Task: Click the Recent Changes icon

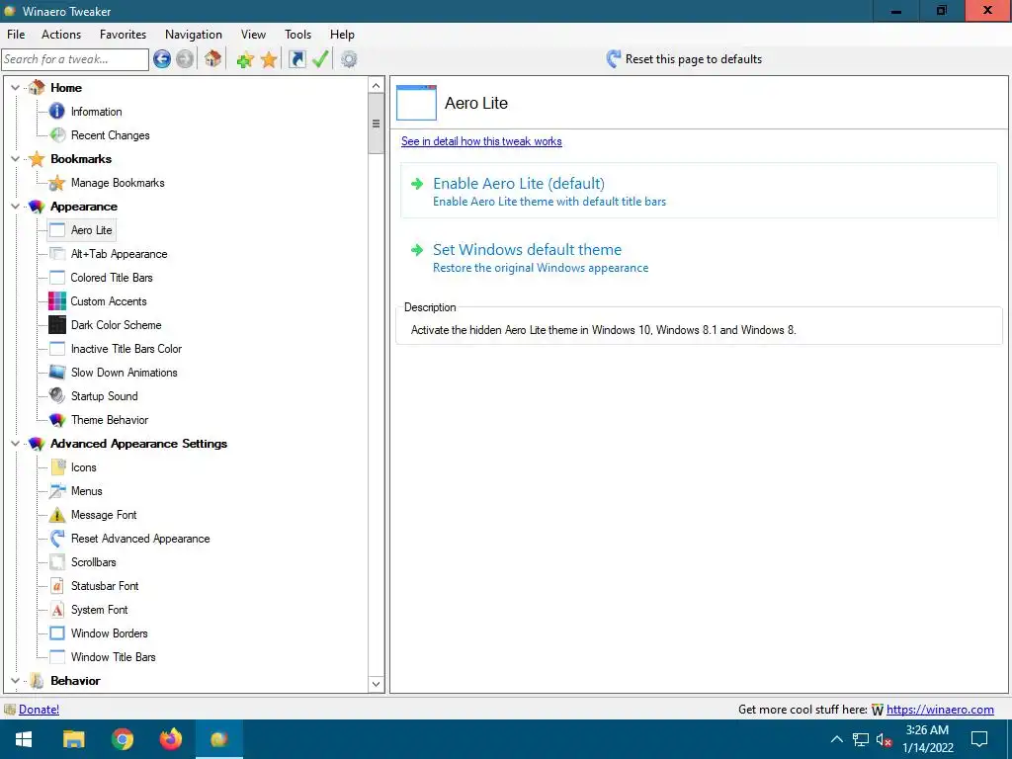Action: pyautogui.click(x=56, y=134)
